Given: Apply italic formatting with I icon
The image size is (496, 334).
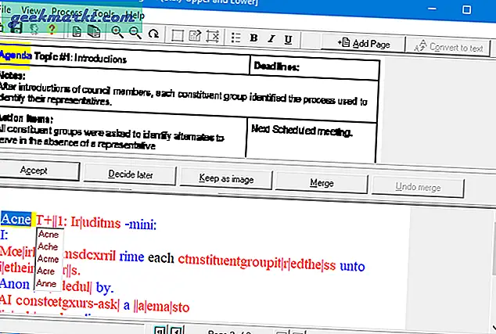Looking at the screenshot, I should [x=271, y=38].
